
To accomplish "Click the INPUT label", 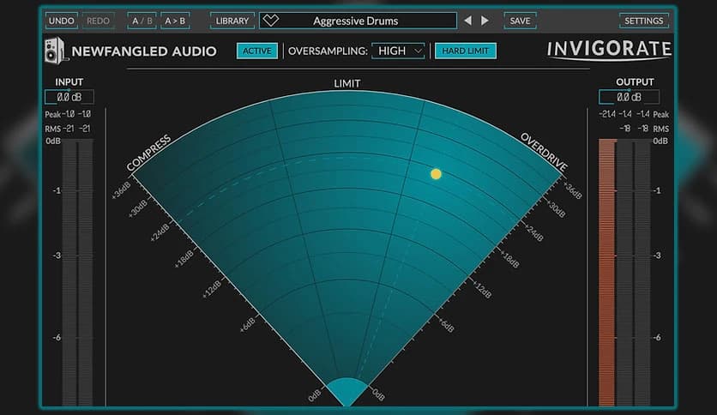I will point(69,81).
